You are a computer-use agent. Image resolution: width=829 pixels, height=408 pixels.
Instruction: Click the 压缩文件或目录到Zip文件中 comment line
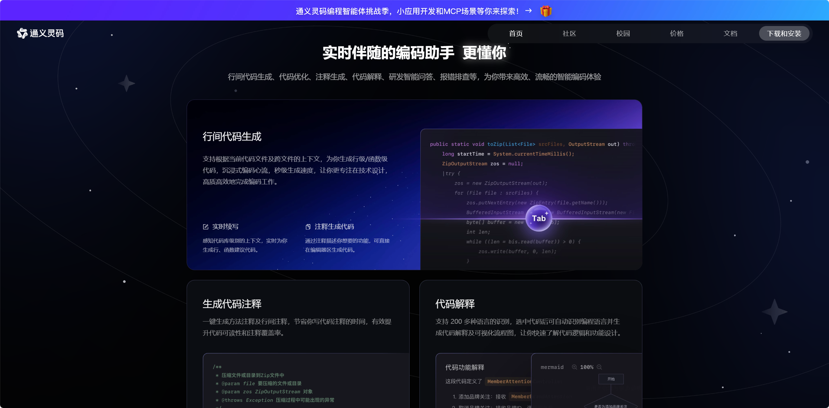pos(250,375)
